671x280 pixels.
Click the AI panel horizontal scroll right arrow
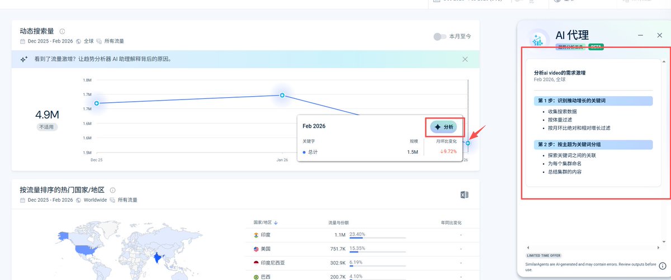(x=657, y=247)
